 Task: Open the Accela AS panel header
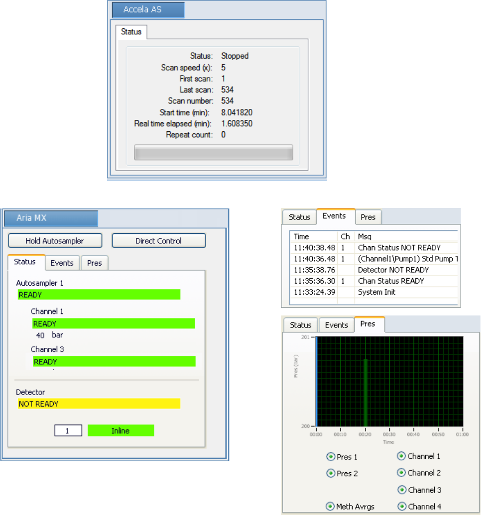(x=148, y=9)
